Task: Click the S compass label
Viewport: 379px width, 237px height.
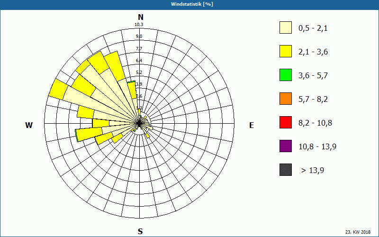Action: tap(140, 231)
